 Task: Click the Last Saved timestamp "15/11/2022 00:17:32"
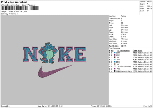(x=55, y=106)
